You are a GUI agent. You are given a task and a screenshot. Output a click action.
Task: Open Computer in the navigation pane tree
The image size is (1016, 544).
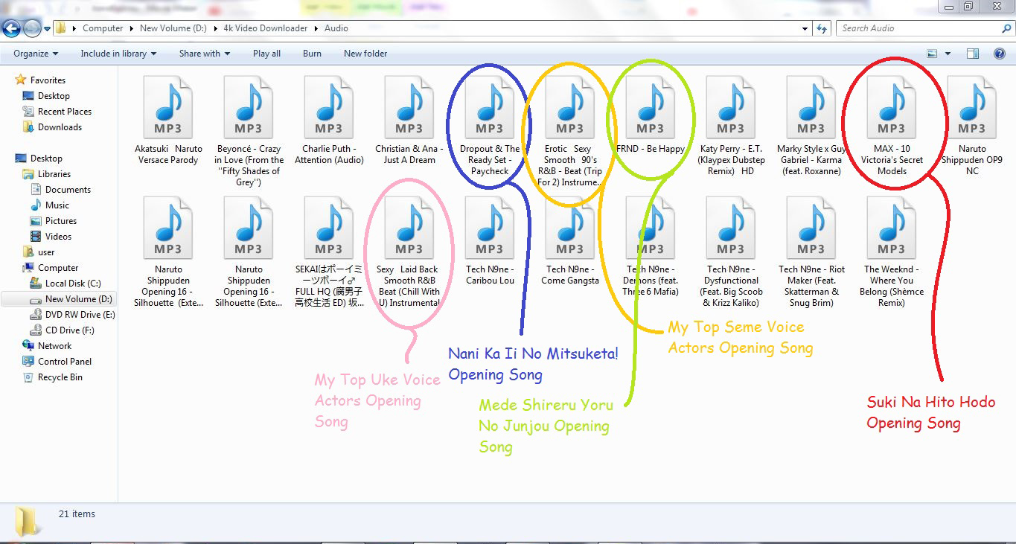(x=58, y=268)
